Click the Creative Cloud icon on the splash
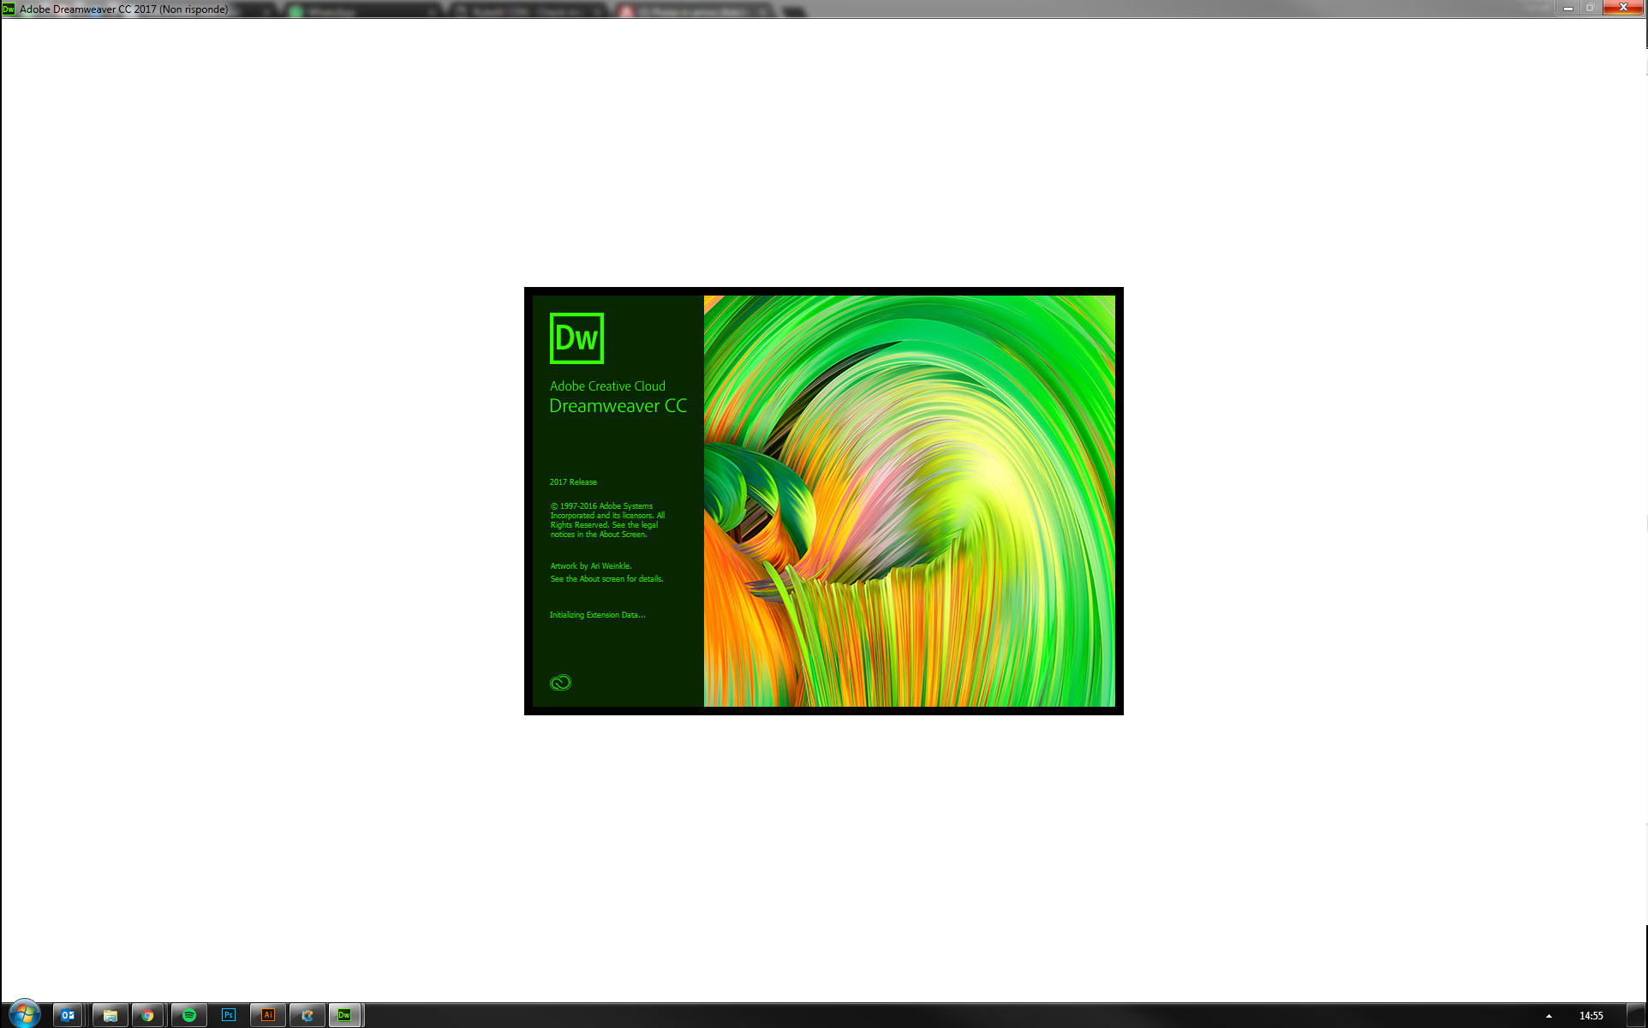Image resolution: width=1648 pixels, height=1028 pixels. pyautogui.click(x=559, y=682)
